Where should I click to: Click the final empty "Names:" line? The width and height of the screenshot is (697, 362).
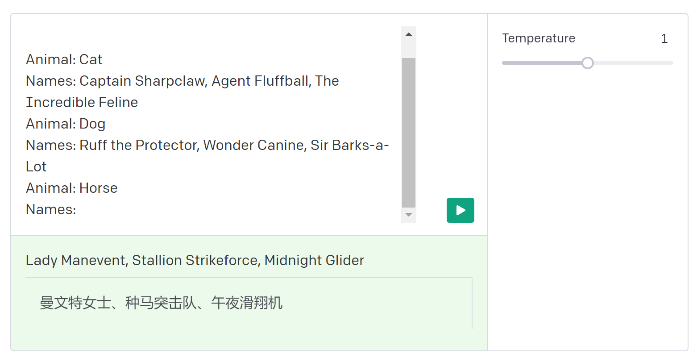(51, 209)
